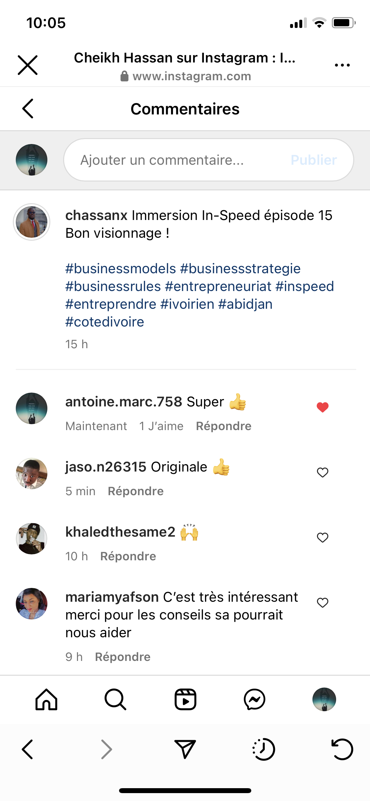The height and width of the screenshot is (801, 370).
Task: Unlike antoine.marc.758's comment red heart
Action: pos(323,407)
